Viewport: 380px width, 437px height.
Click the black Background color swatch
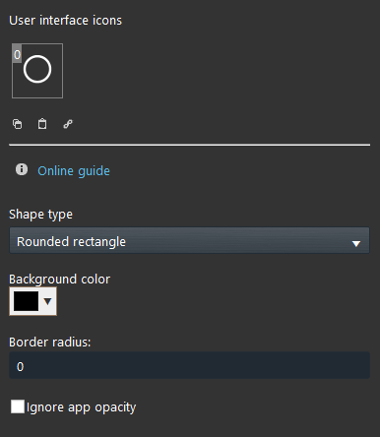[x=26, y=301]
